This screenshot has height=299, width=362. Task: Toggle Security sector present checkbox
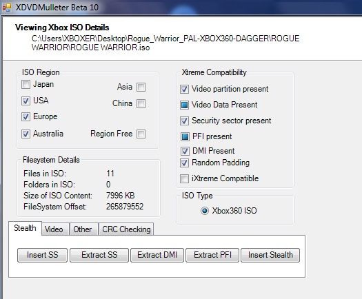click(x=184, y=121)
